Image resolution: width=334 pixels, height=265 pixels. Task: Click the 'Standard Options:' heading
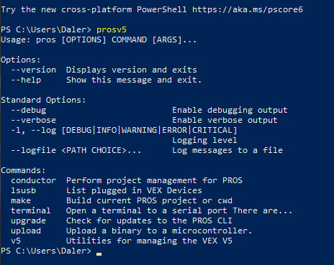43,100
